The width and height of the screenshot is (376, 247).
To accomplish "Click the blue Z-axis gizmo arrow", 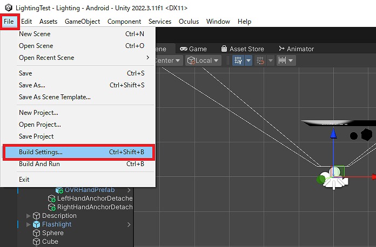I will [x=333, y=133].
